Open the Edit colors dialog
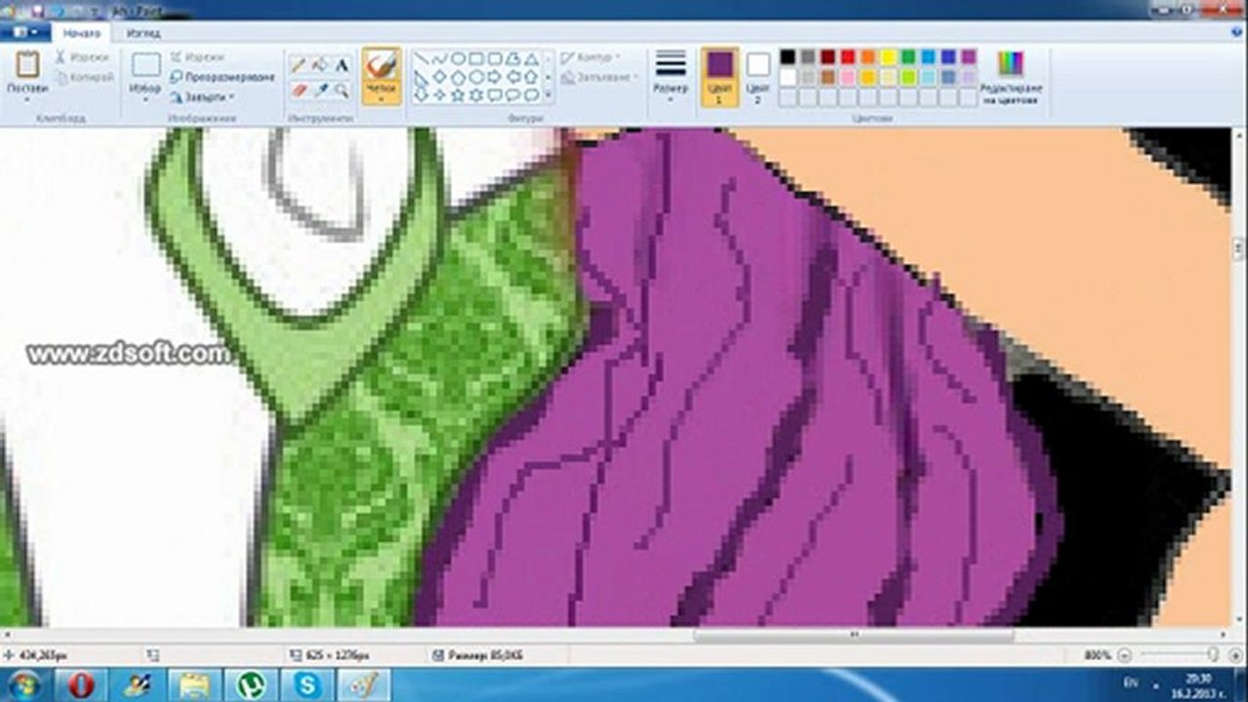Screen dimensions: 1248x702 point(1011,77)
